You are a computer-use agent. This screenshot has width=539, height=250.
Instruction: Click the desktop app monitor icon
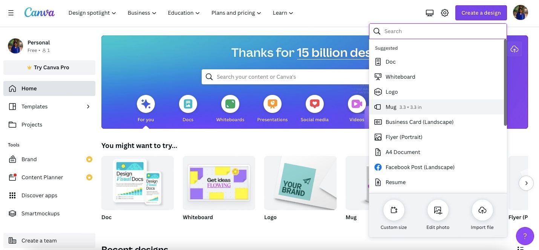click(x=430, y=13)
